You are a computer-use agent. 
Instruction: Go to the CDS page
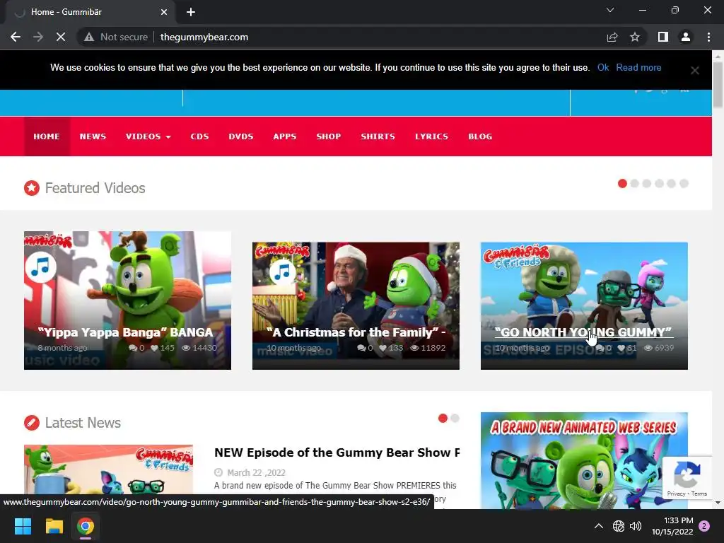click(x=199, y=136)
